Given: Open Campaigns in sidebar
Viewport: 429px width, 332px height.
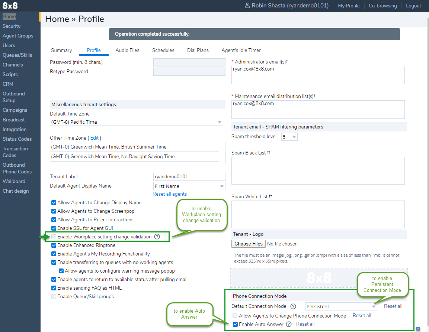Looking at the screenshot, I should (x=15, y=110).
